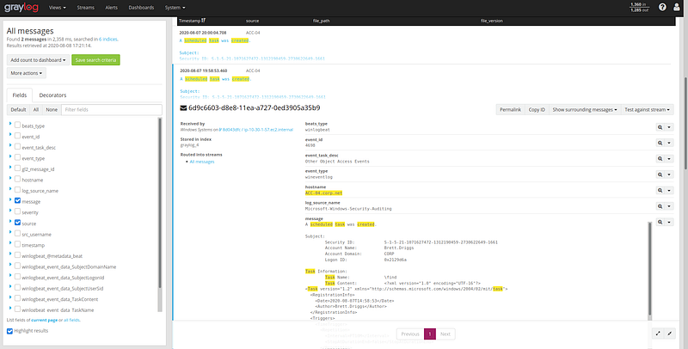Open dropdown arrow for message field actions
The height and width of the screenshot is (349, 688).
(x=669, y=222)
